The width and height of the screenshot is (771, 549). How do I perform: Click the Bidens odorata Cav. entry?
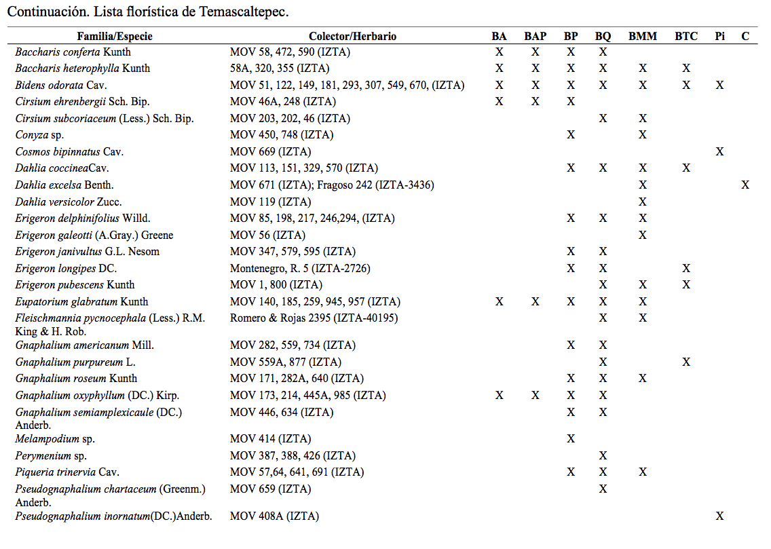[61, 85]
